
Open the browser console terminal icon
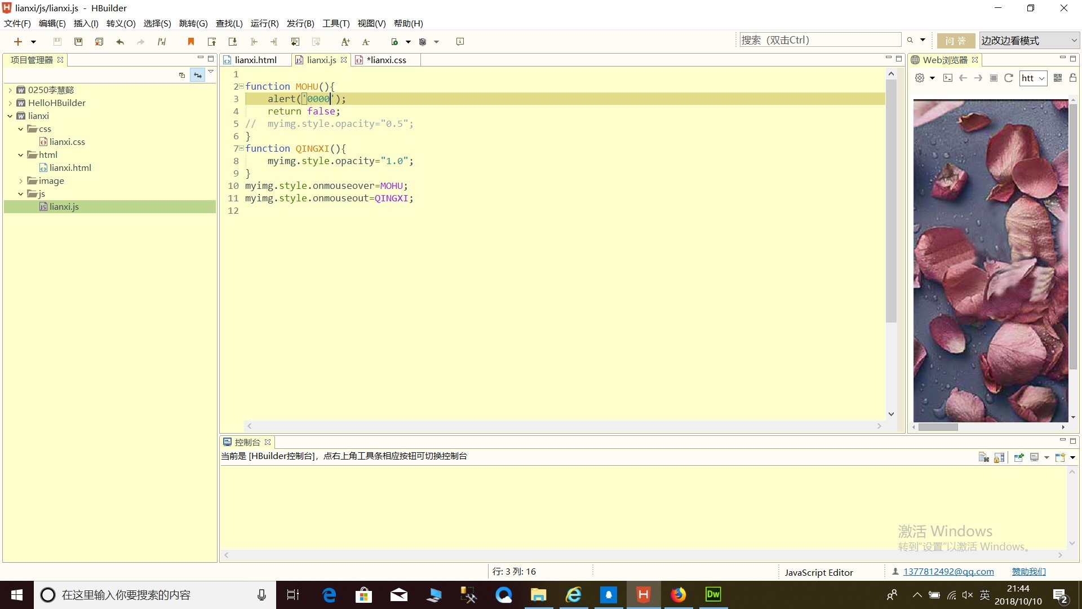pos(948,78)
